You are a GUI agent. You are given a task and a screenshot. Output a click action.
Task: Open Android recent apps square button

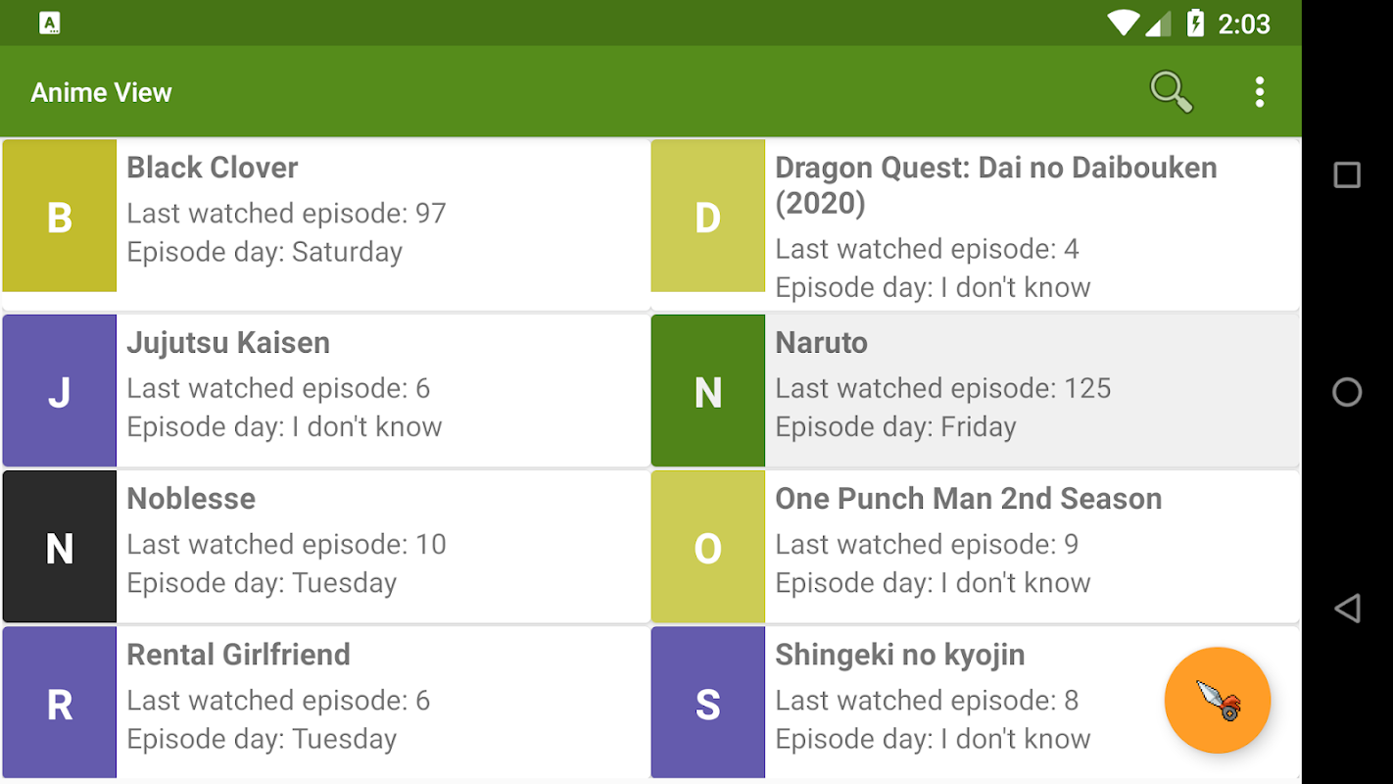click(1347, 175)
